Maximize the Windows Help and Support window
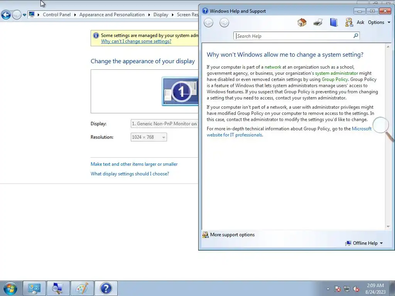 click(x=372, y=11)
